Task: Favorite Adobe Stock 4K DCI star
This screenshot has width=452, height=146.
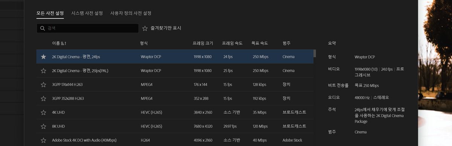Action: 43,140
